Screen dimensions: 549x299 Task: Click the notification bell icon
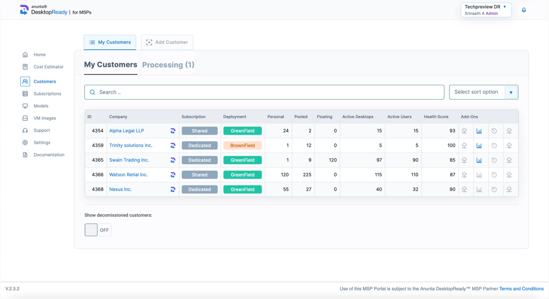(524, 10)
